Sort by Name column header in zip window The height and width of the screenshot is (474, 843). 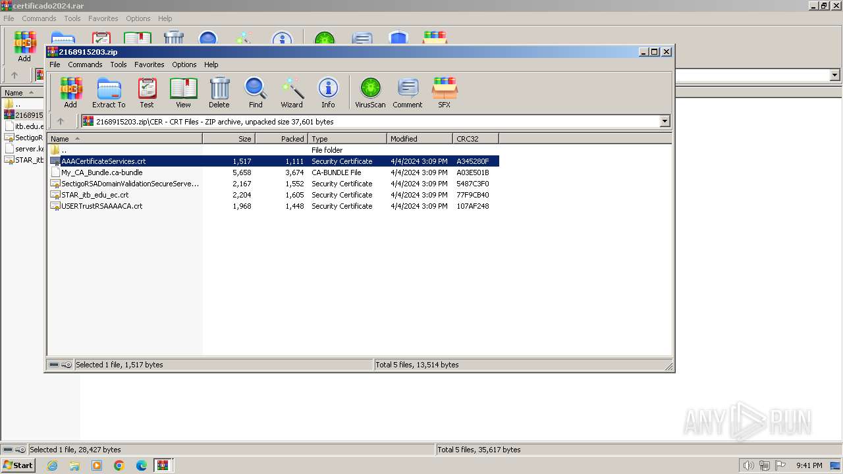[124, 138]
